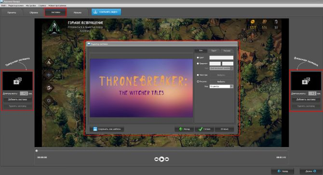Open the Музыка tab
The image size is (323, 175).
[78, 13]
